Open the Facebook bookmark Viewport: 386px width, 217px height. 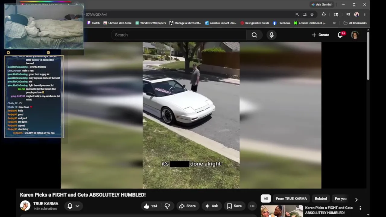click(281, 23)
